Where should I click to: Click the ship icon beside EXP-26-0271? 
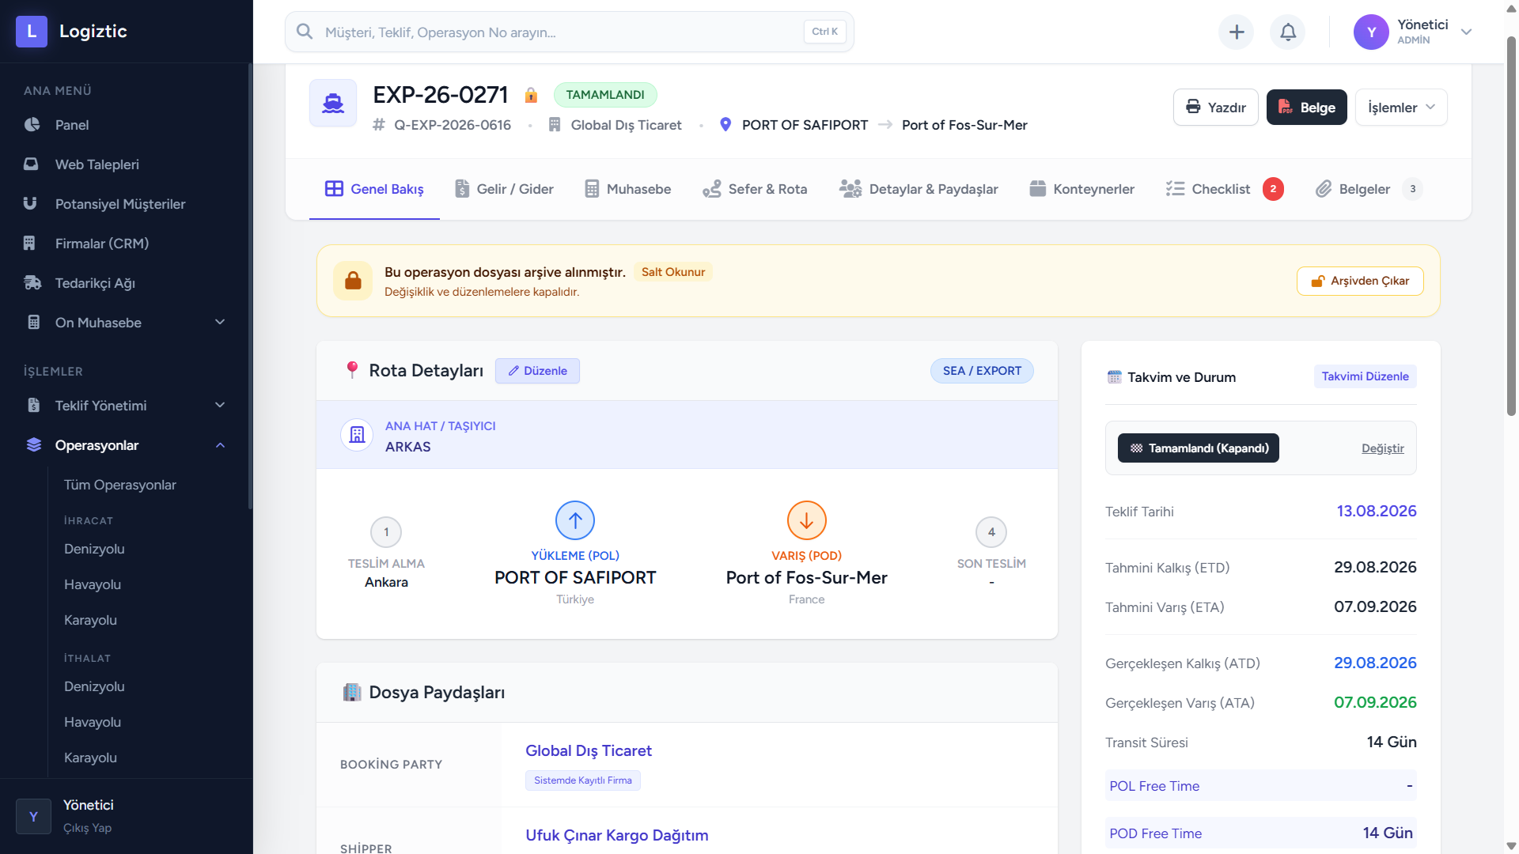(x=333, y=103)
